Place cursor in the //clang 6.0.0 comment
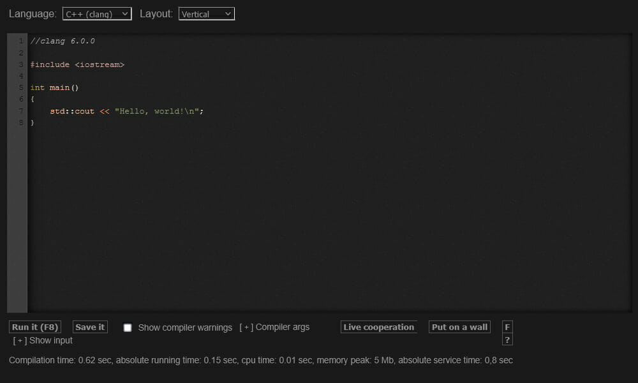Image resolution: width=638 pixels, height=383 pixels. [63, 41]
